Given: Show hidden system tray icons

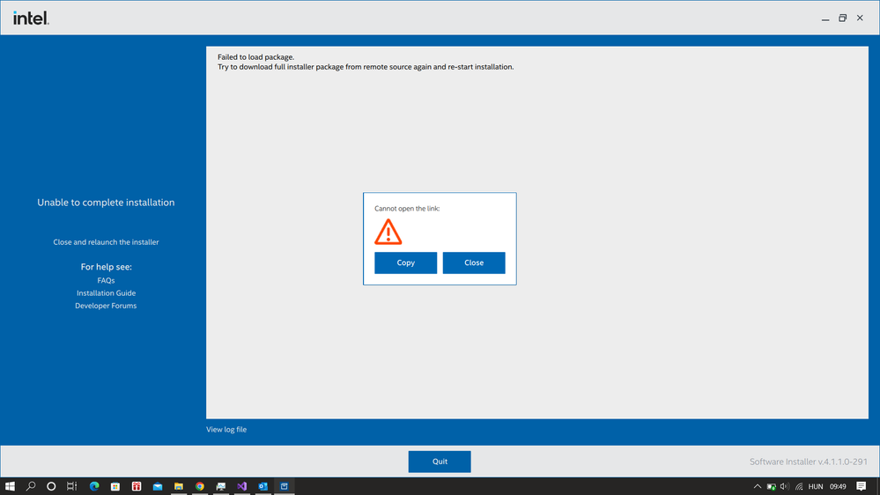Looking at the screenshot, I should pyautogui.click(x=757, y=486).
